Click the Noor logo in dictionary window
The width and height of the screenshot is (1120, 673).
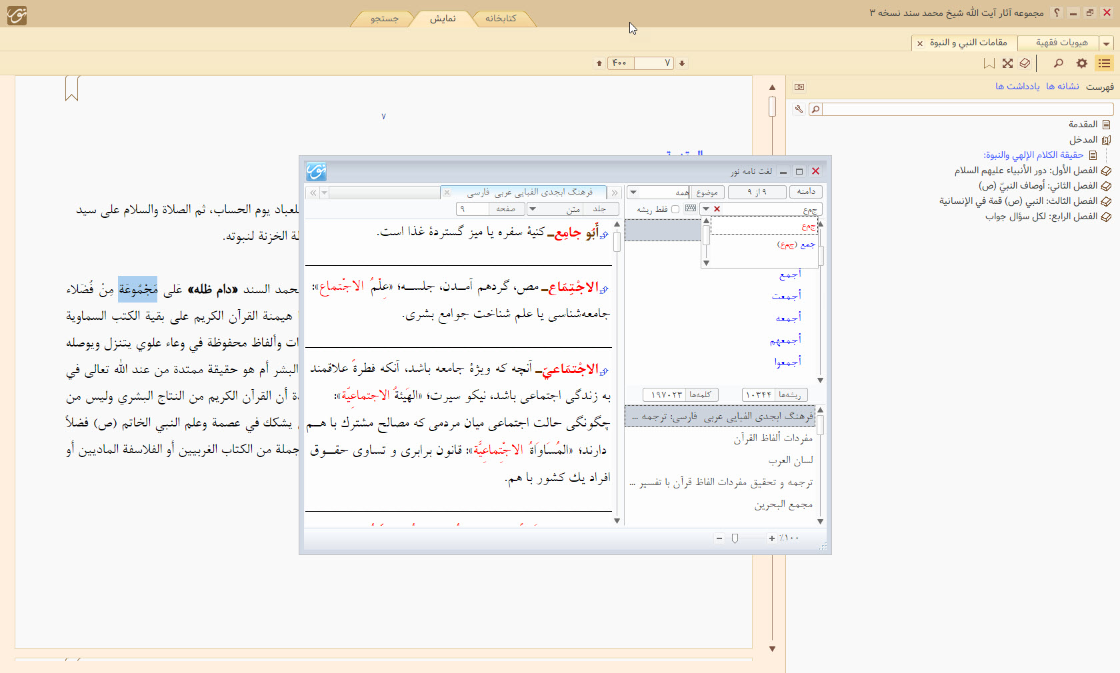316,171
